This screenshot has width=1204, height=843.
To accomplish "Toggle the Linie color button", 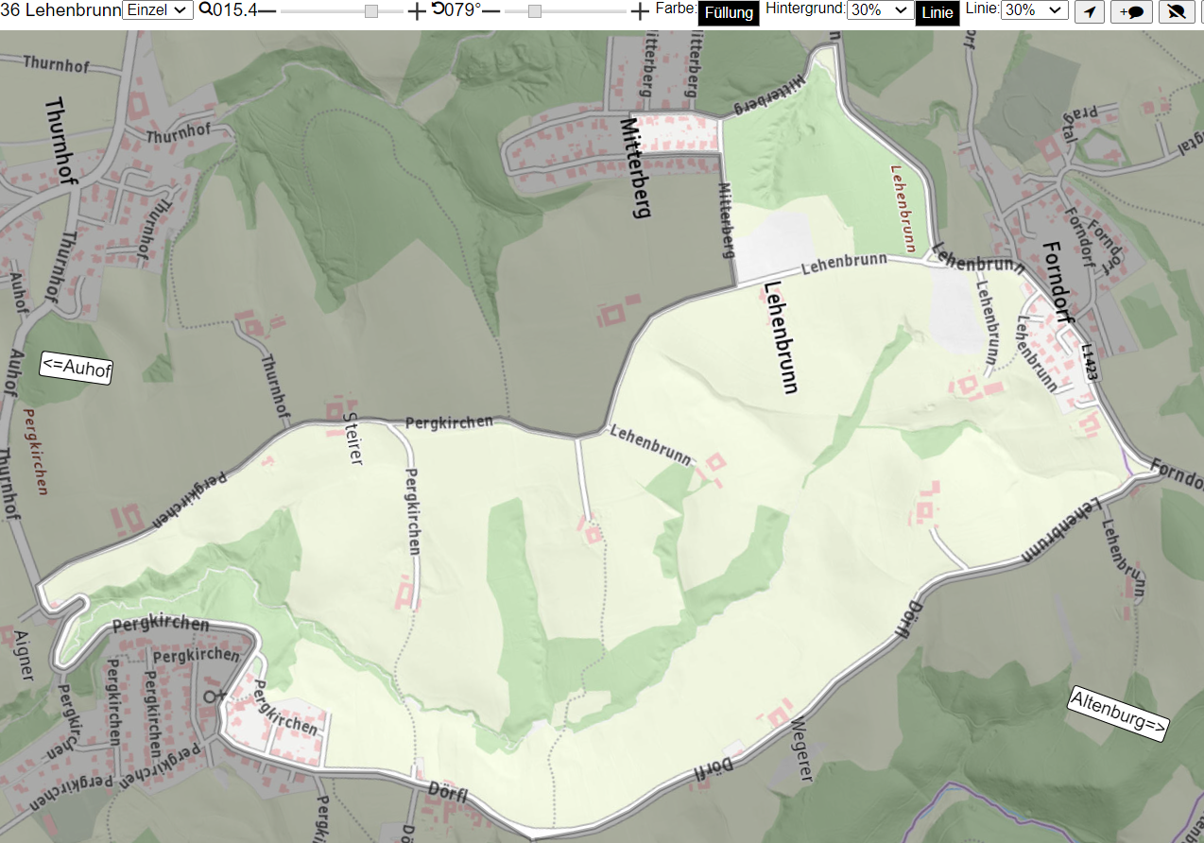I will pyautogui.click(x=937, y=13).
